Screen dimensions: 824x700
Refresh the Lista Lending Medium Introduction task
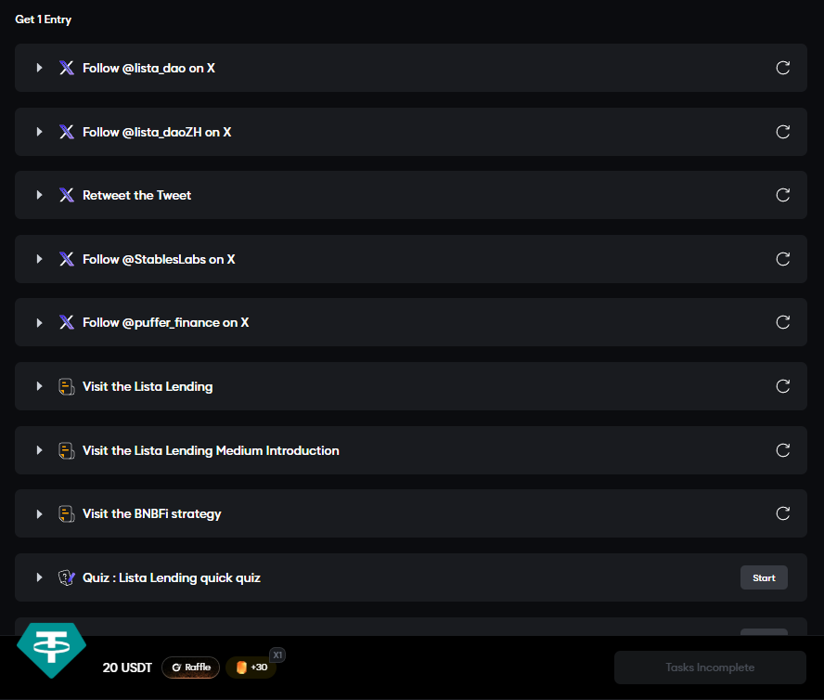coord(782,450)
